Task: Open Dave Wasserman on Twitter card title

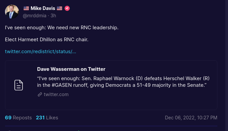Action: click(x=71, y=69)
